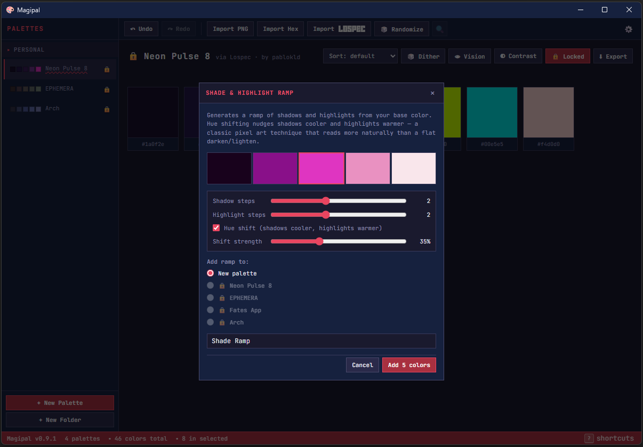The width and height of the screenshot is (643, 447).
Task: Select EPHEMERA radio option in dialog
Action: click(x=211, y=298)
